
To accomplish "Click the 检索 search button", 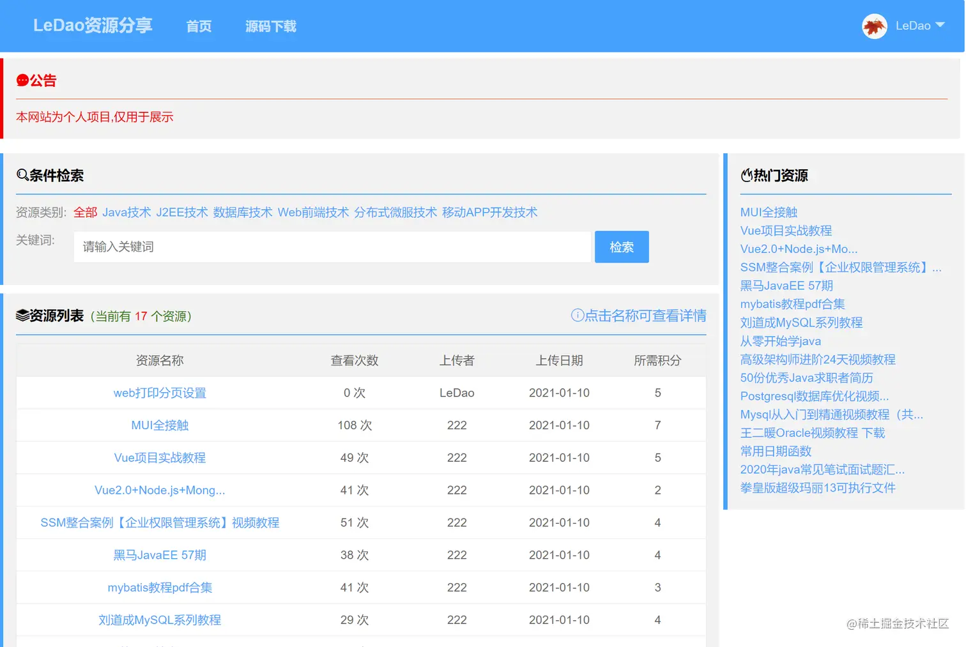I will [x=622, y=247].
